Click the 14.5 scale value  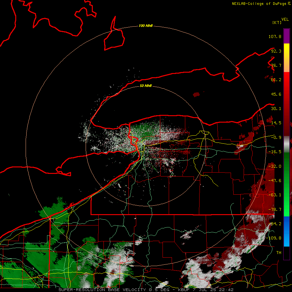point(276,123)
